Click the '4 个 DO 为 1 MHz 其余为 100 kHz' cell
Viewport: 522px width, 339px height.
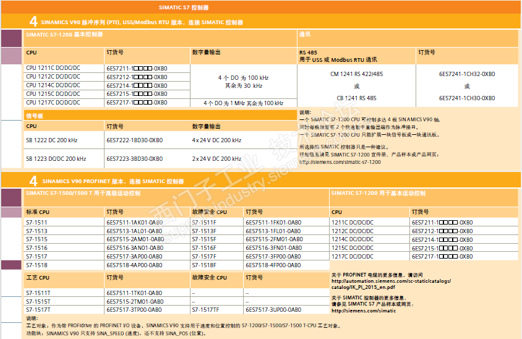[x=243, y=103]
